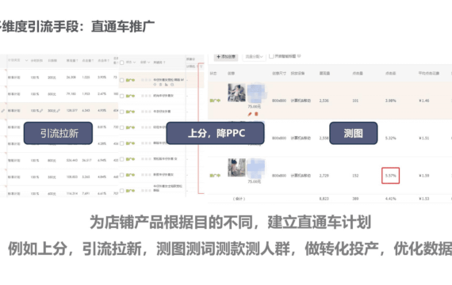Click the pencil icon at the start of highlighted plan row
The height and width of the screenshot is (285, 452).
[x=3, y=111]
